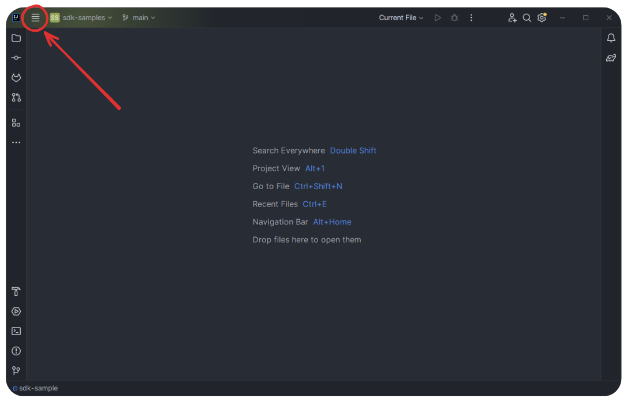
Task: Open Notifications bell icon
Action: [x=611, y=38]
